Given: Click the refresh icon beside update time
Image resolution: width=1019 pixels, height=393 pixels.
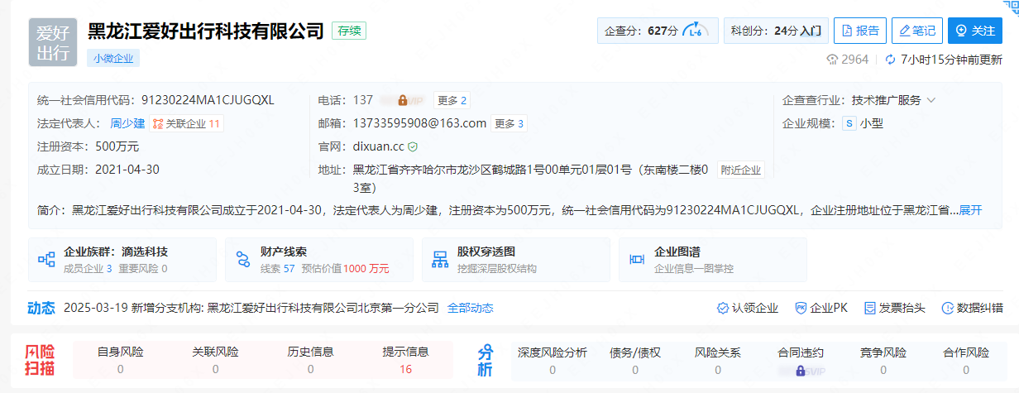Looking at the screenshot, I should click(x=890, y=60).
